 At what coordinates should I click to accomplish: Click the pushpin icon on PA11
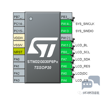pos(73,41)
